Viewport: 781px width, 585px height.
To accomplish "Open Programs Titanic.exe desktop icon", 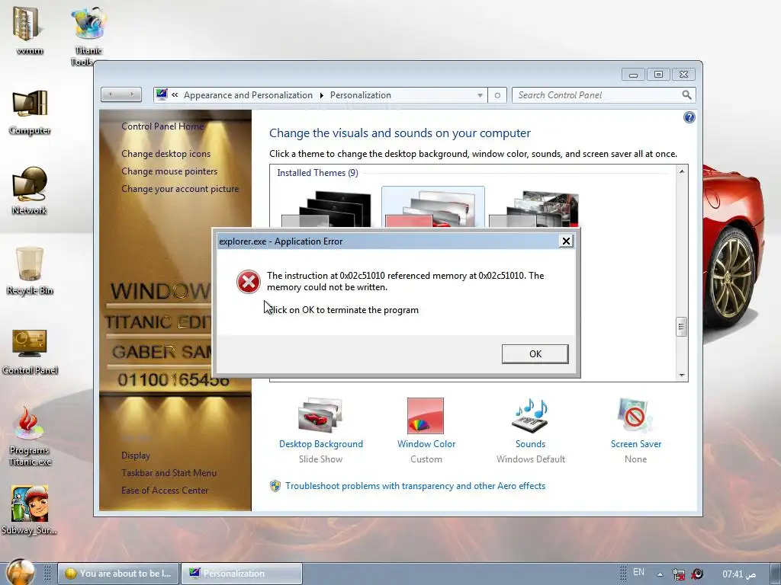I will click(30, 436).
